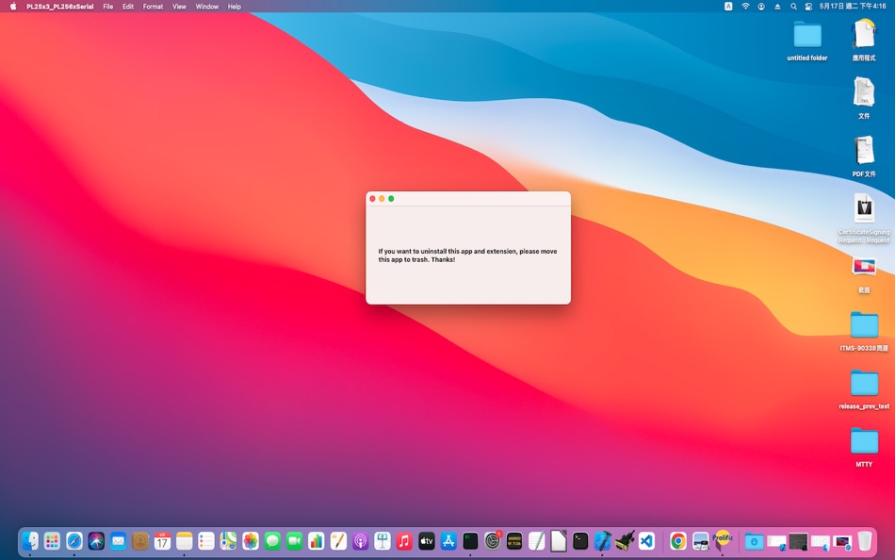This screenshot has width=895, height=560.
Task: Open Photos from the Dock
Action: coord(250,540)
